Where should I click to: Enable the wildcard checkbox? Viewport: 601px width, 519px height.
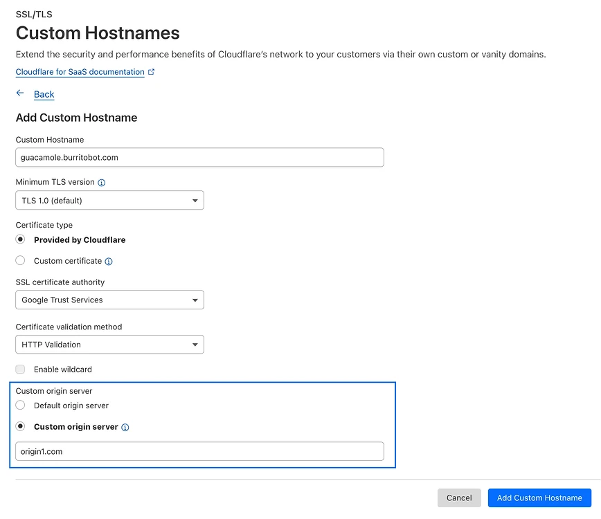tap(20, 370)
